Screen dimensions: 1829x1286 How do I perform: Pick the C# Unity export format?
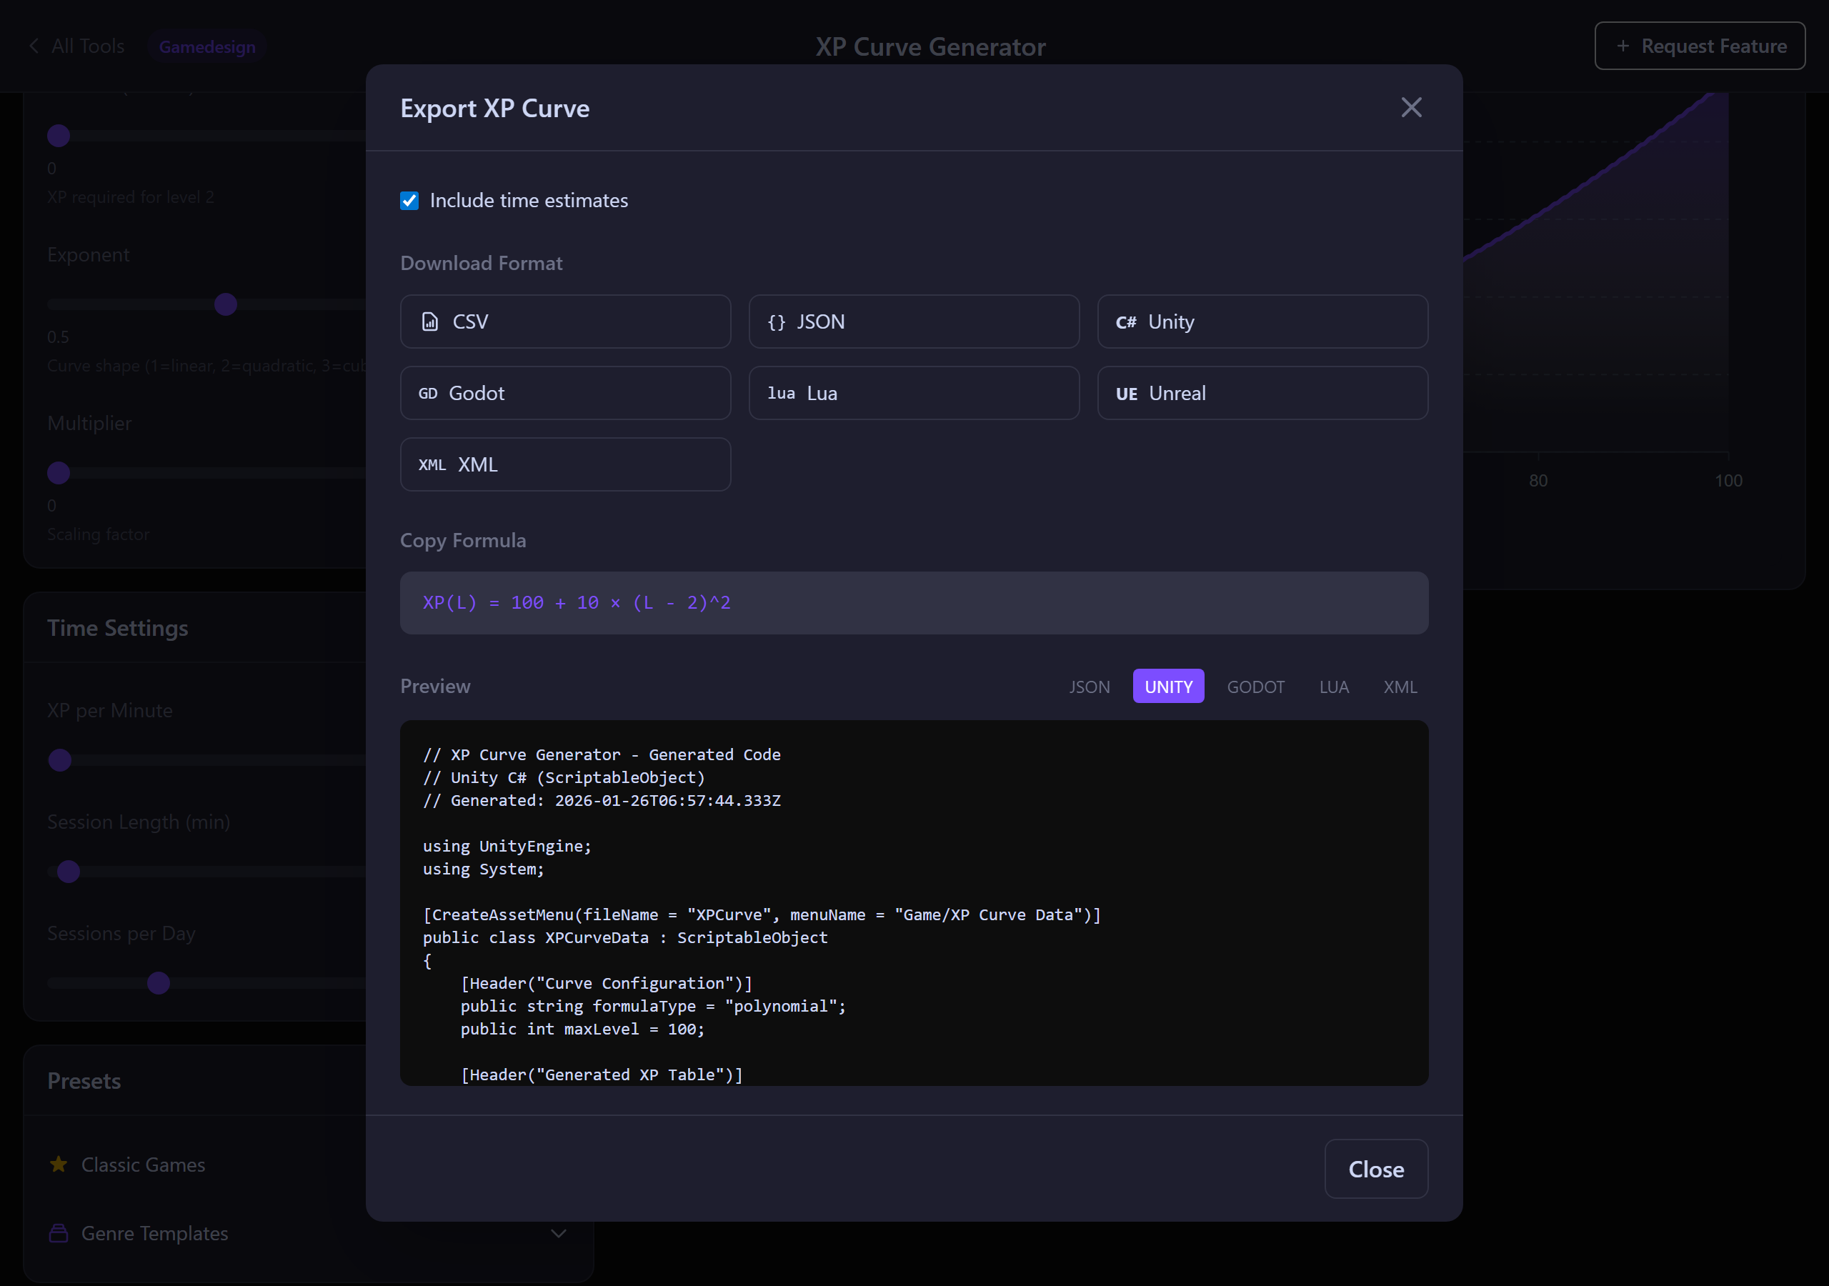coord(1262,322)
